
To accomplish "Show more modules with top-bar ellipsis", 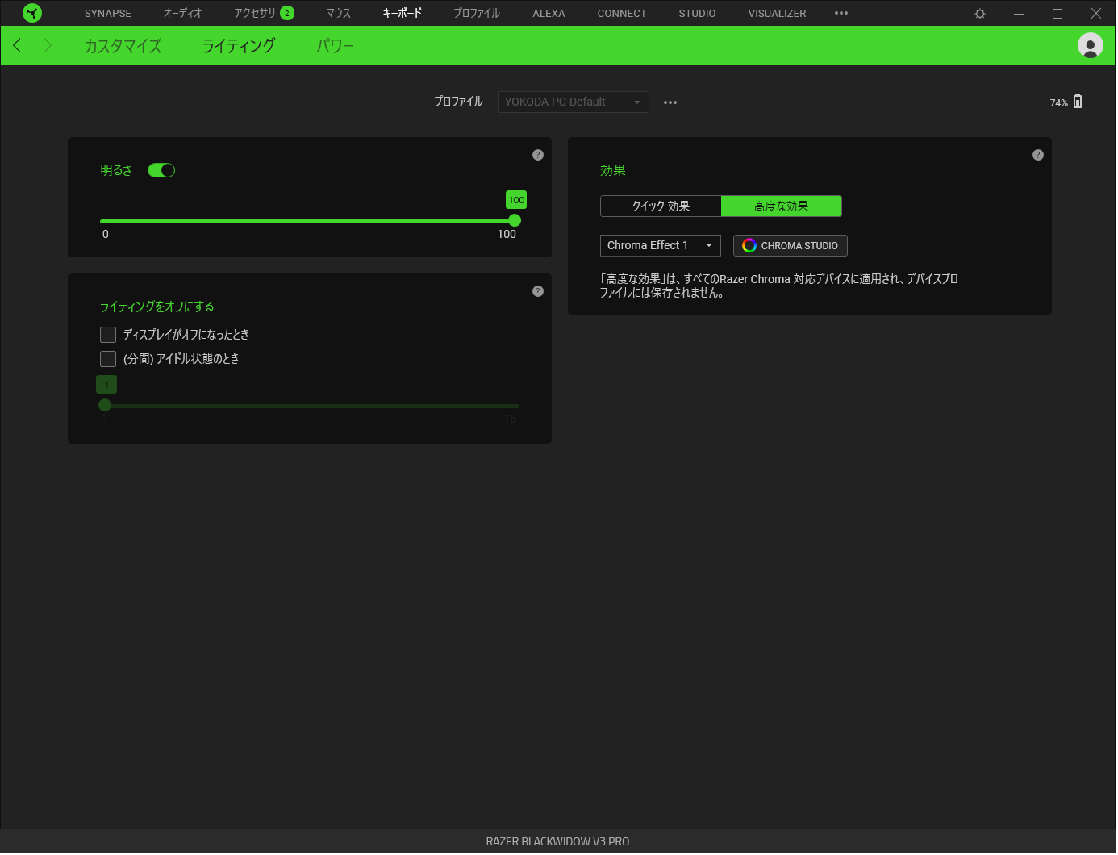I will tap(841, 13).
